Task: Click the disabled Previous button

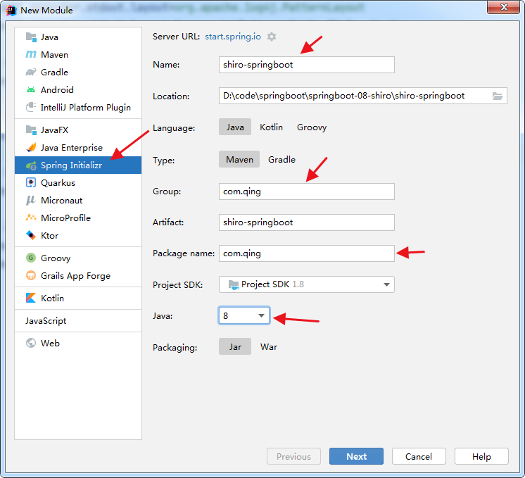Action: 293,456
